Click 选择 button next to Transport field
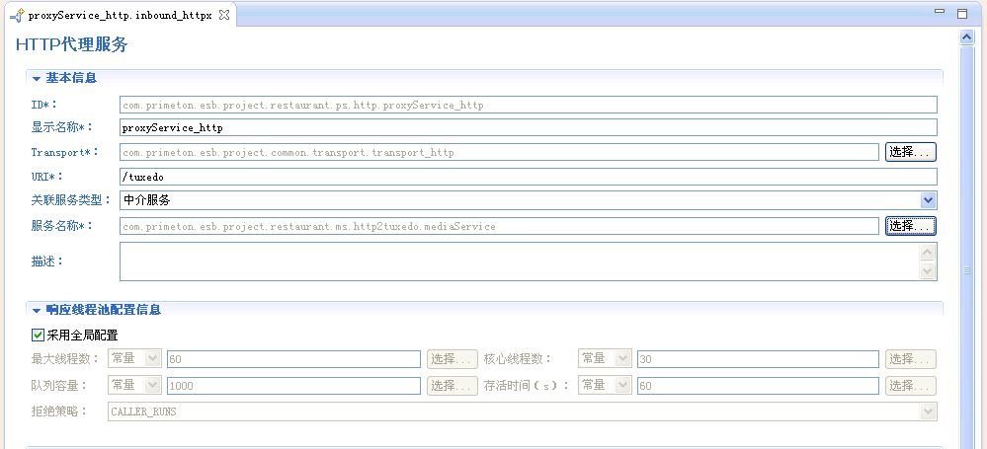This screenshot has height=449, width=987. pyautogui.click(x=909, y=152)
